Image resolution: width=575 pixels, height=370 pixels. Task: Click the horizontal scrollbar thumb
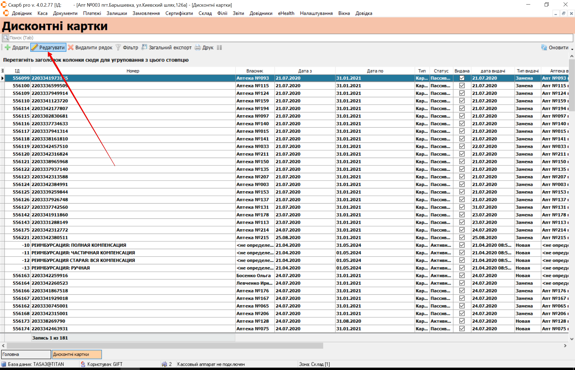[x=165, y=346]
